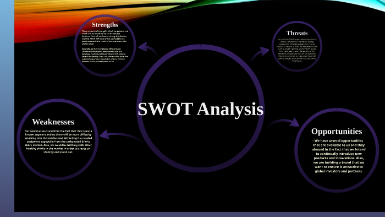Screen dimensions: 385x217
Task: Select the Weaknesses heading
Action: click(x=53, y=122)
